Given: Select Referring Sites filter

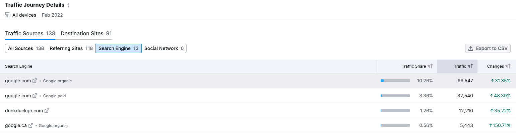Looking at the screenshot, I should pos(71,48).
